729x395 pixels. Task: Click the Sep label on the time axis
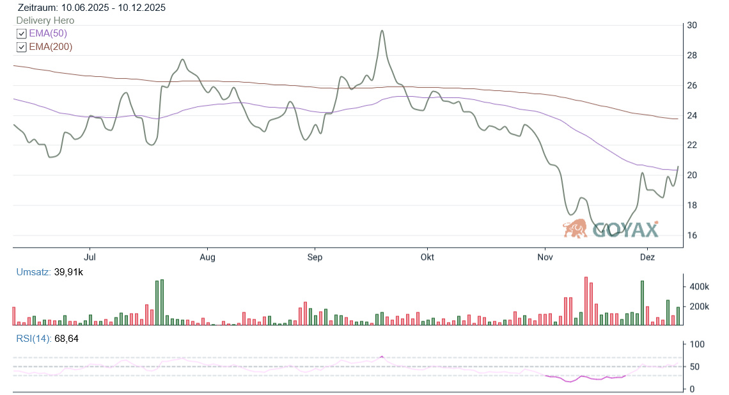coord(315,257)
